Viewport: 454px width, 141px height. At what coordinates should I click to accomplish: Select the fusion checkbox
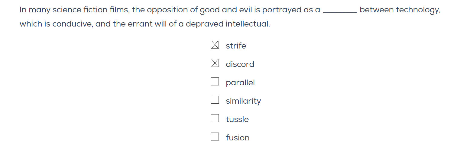click(215, 137)
